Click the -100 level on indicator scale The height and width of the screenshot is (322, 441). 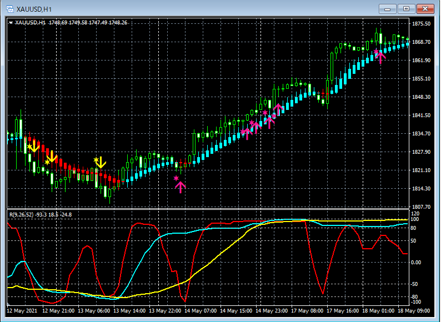click(x=415, y=302)
